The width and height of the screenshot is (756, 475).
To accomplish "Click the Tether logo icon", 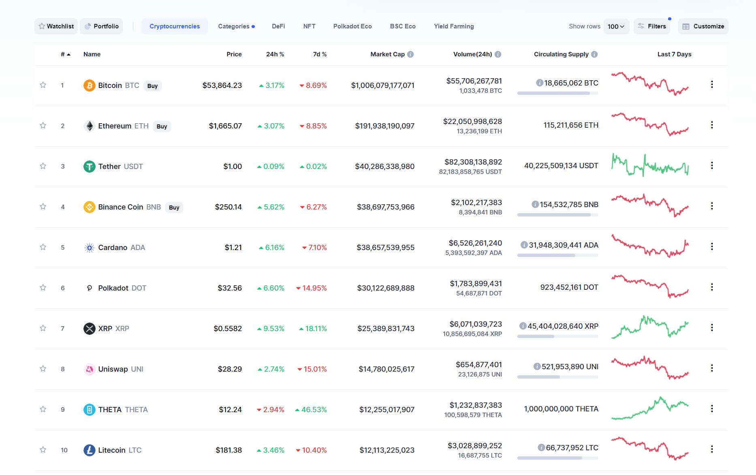I will [89, 167].
